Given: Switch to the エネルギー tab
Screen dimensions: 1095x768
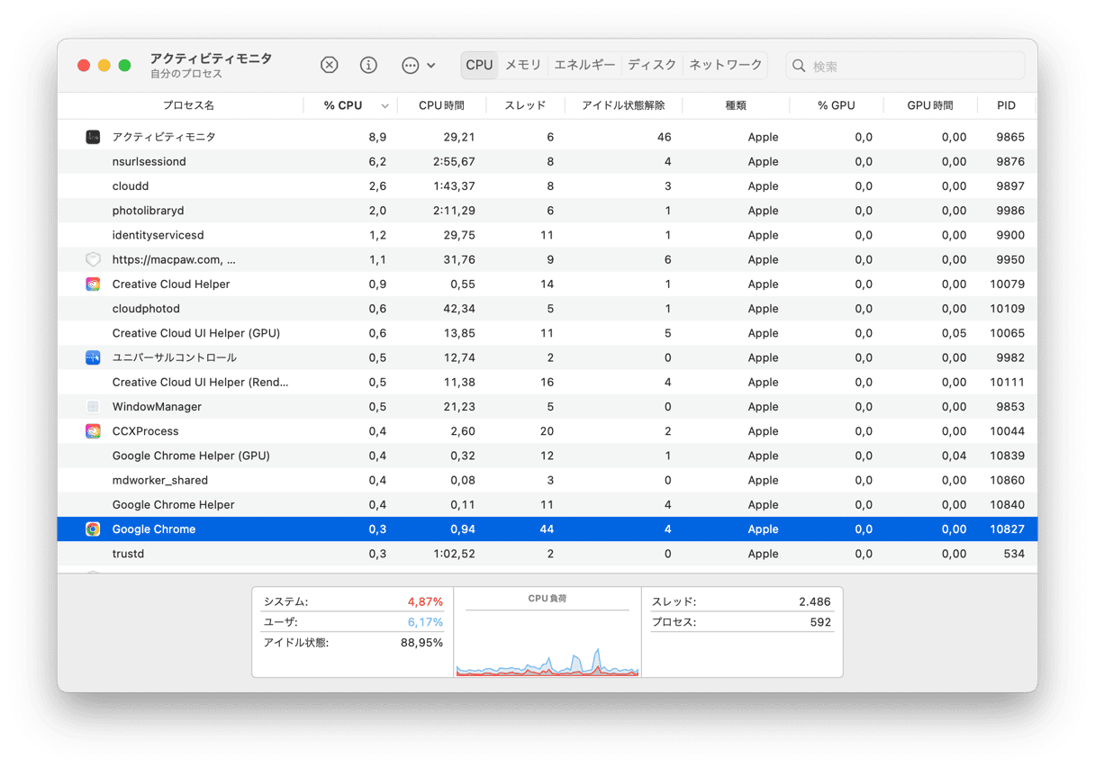Looking at the screenshot, I should coord(584,65).
